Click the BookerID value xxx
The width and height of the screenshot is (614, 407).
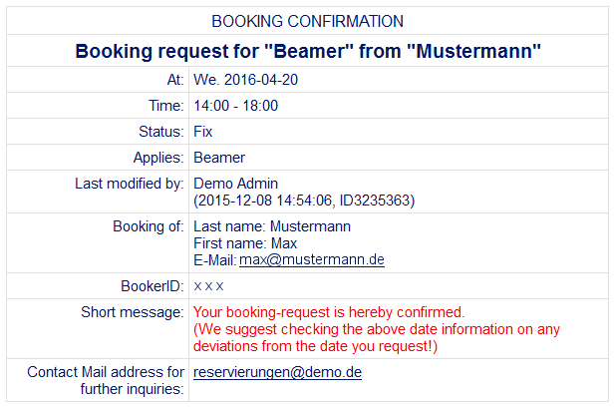pos(208,286)
